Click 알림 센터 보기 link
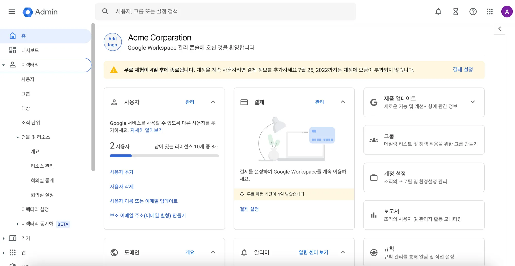Viewport: 515px width, 266px height. pos(313,252)
